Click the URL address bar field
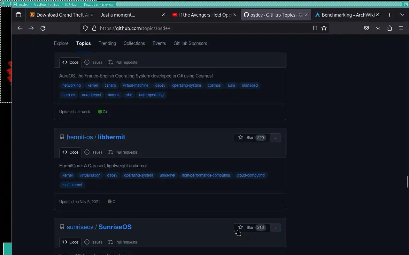 coord(204,28)
